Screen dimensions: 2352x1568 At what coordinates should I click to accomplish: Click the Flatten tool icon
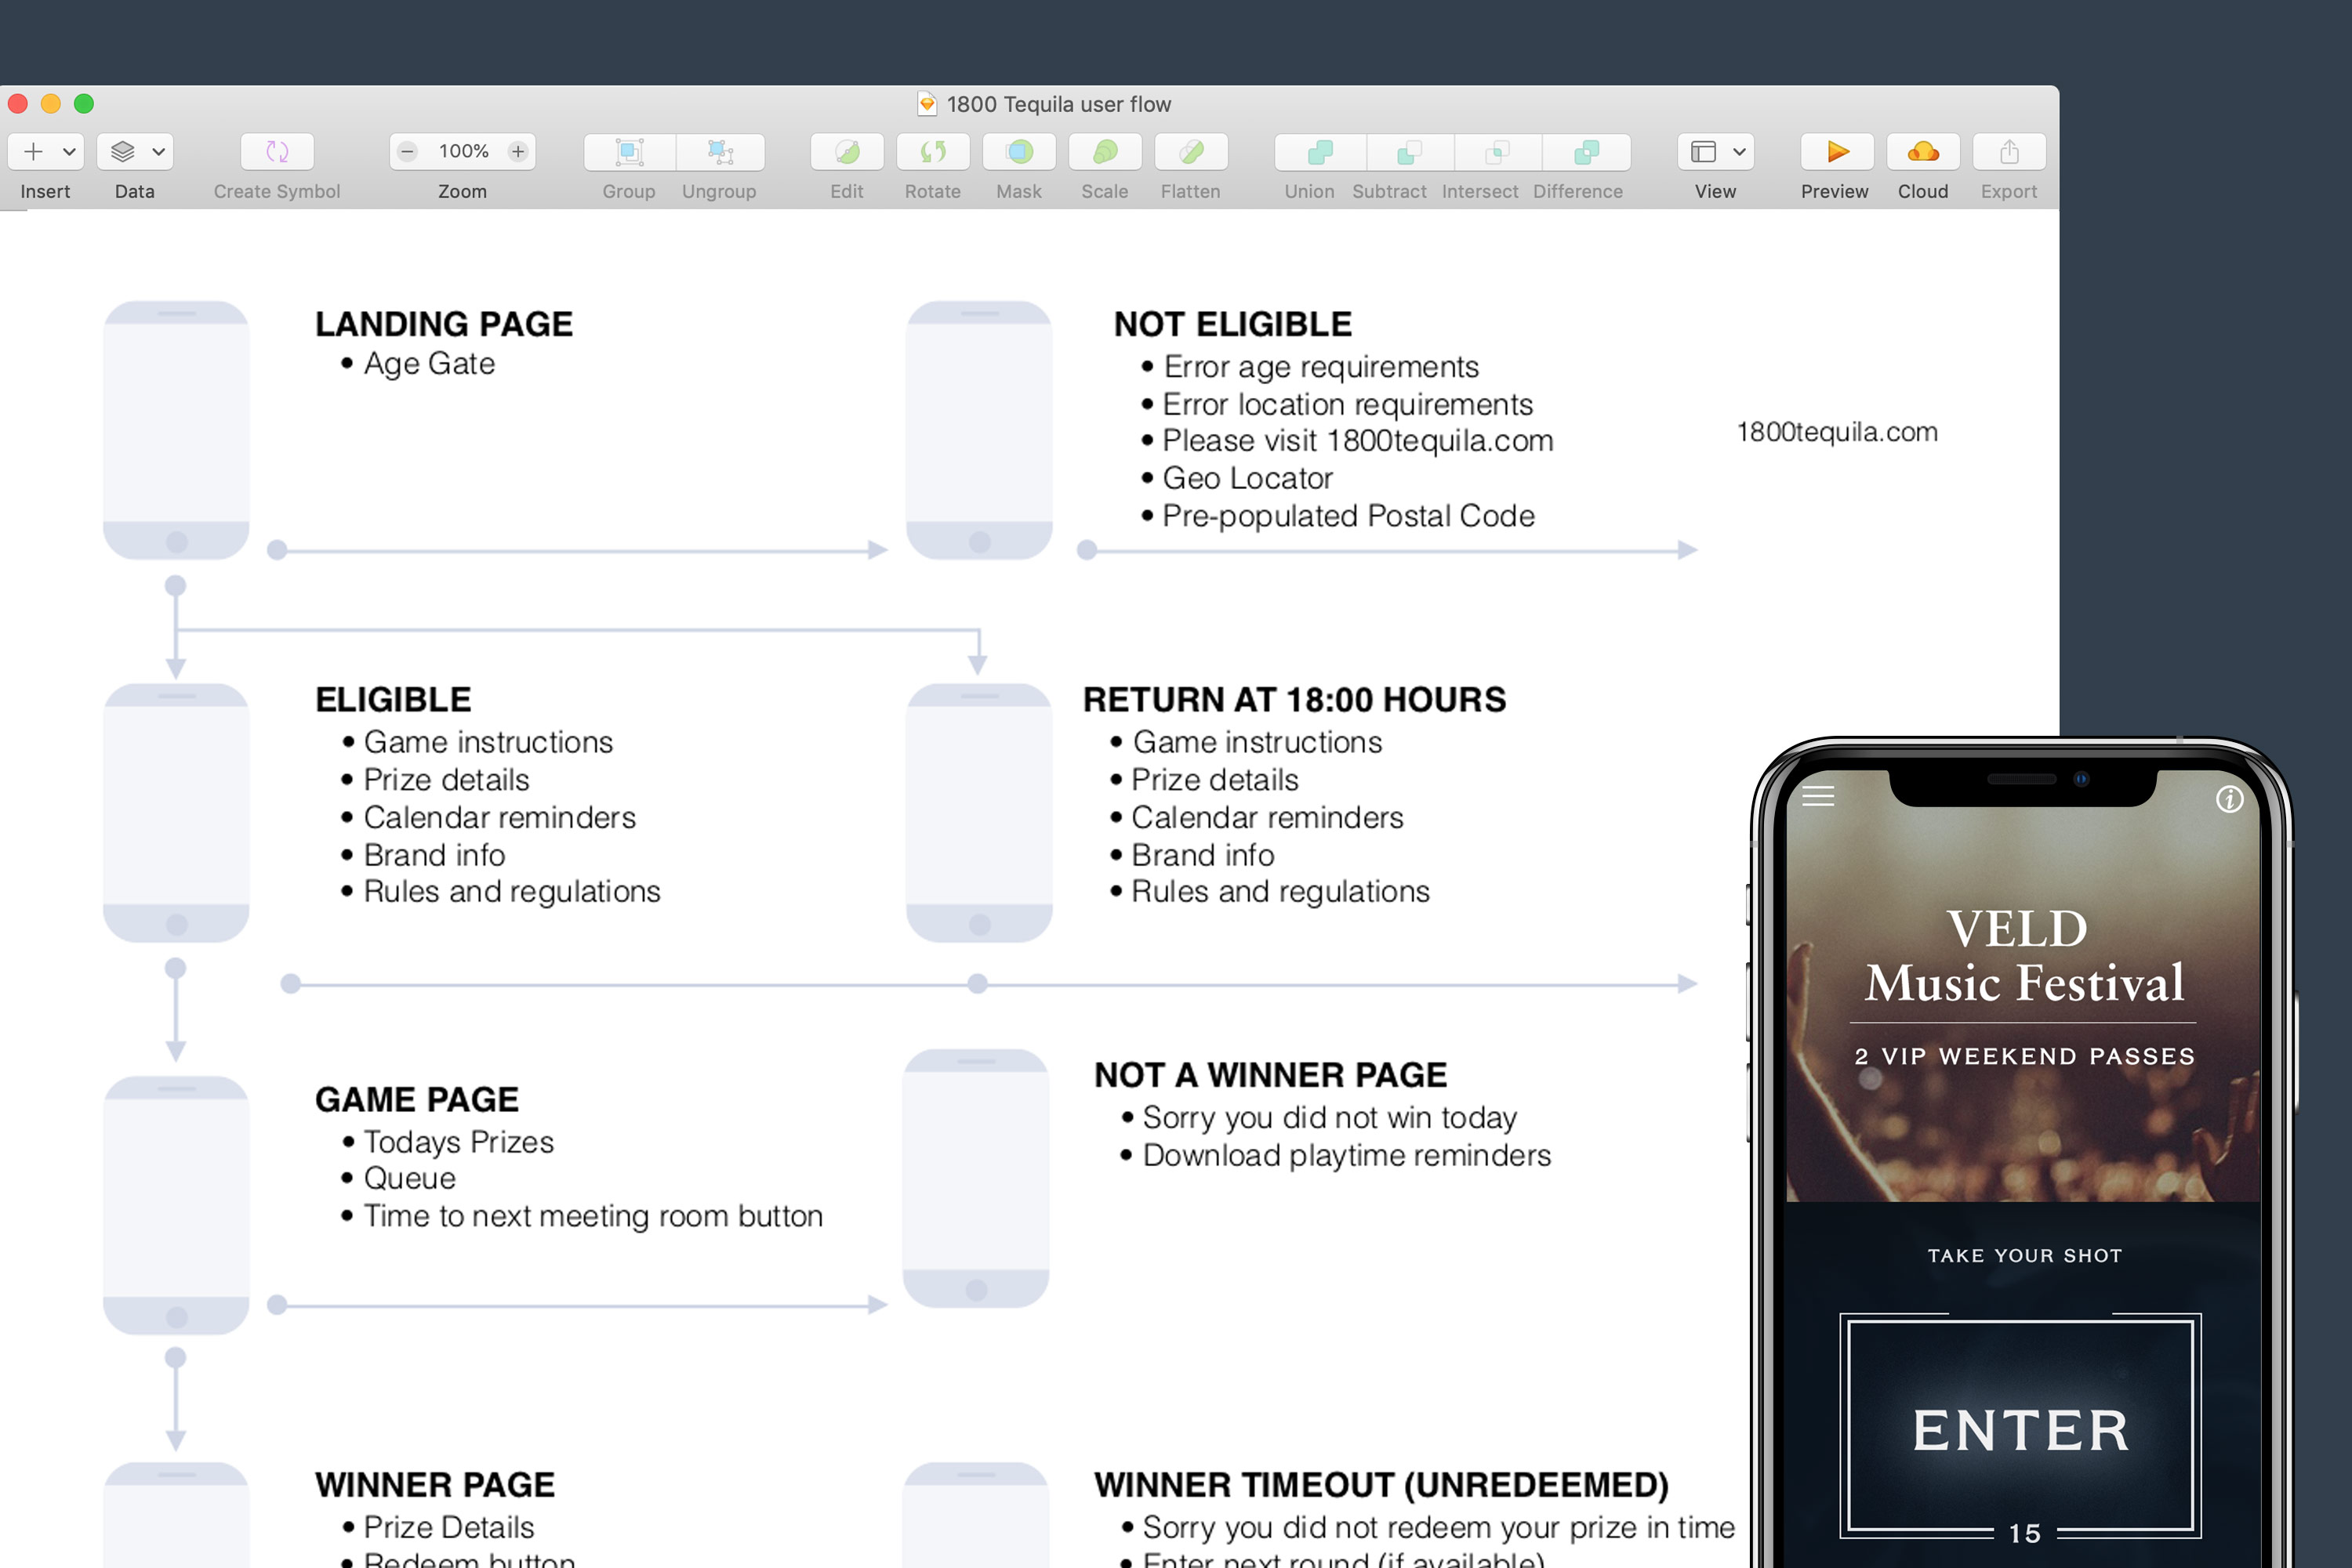[x=1192, y=152]
